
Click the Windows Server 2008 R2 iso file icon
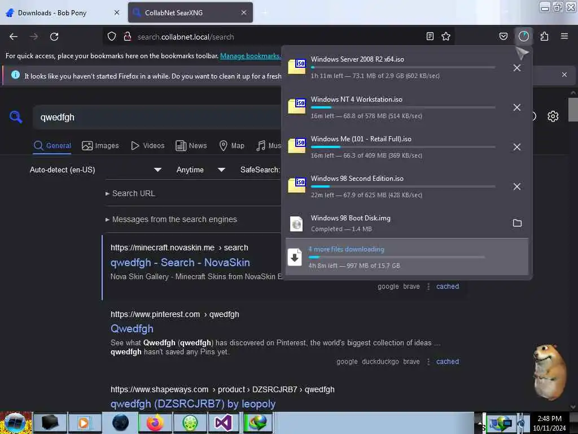(x=297, y=67)
